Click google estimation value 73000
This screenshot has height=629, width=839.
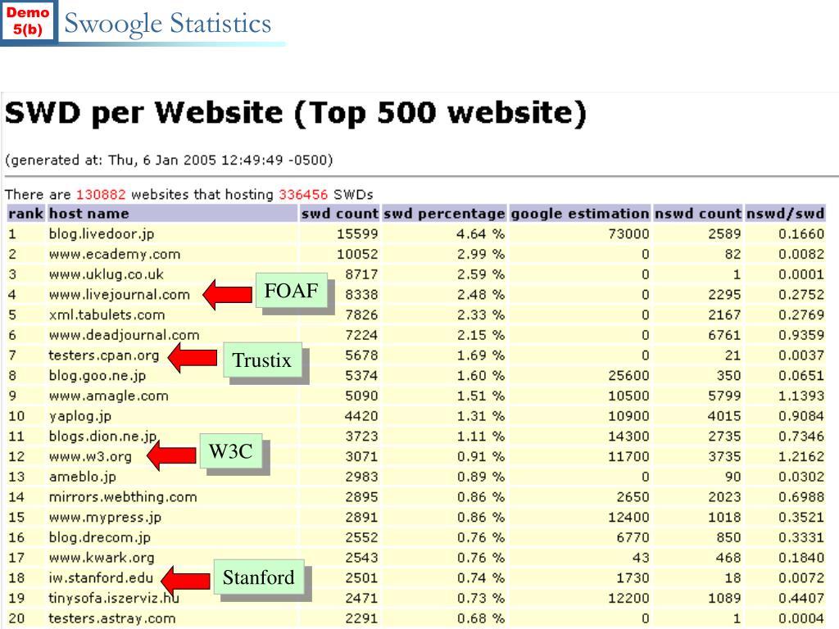click(628, 233)
